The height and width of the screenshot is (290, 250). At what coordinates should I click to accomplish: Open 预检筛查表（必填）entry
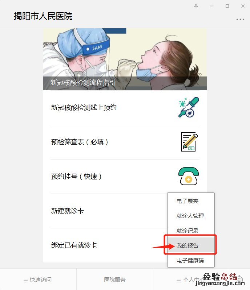(125, 142)
